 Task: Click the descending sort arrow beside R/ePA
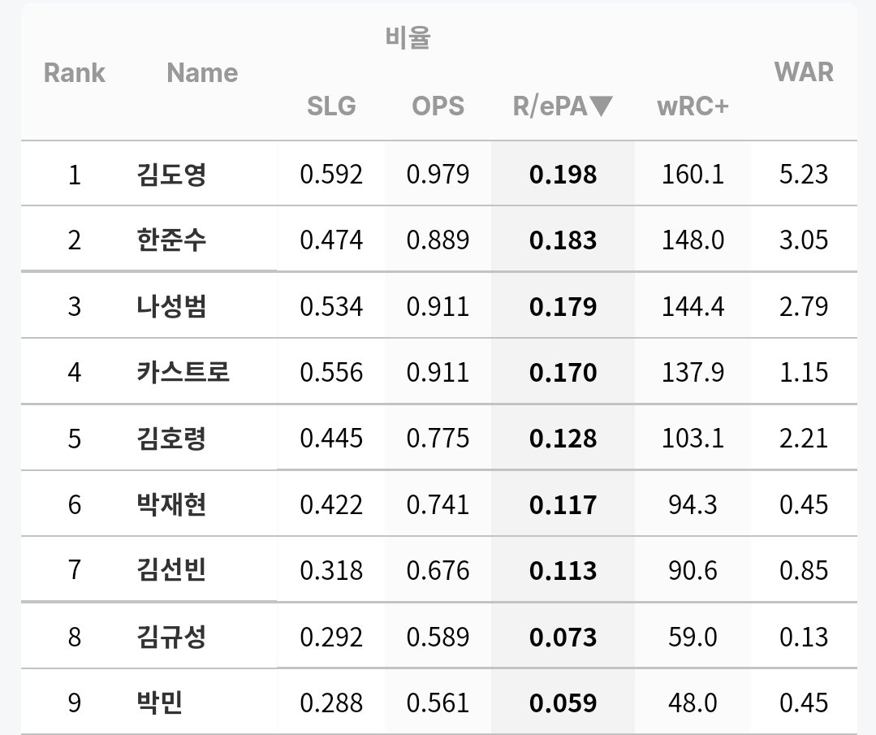tap(601, 106)
